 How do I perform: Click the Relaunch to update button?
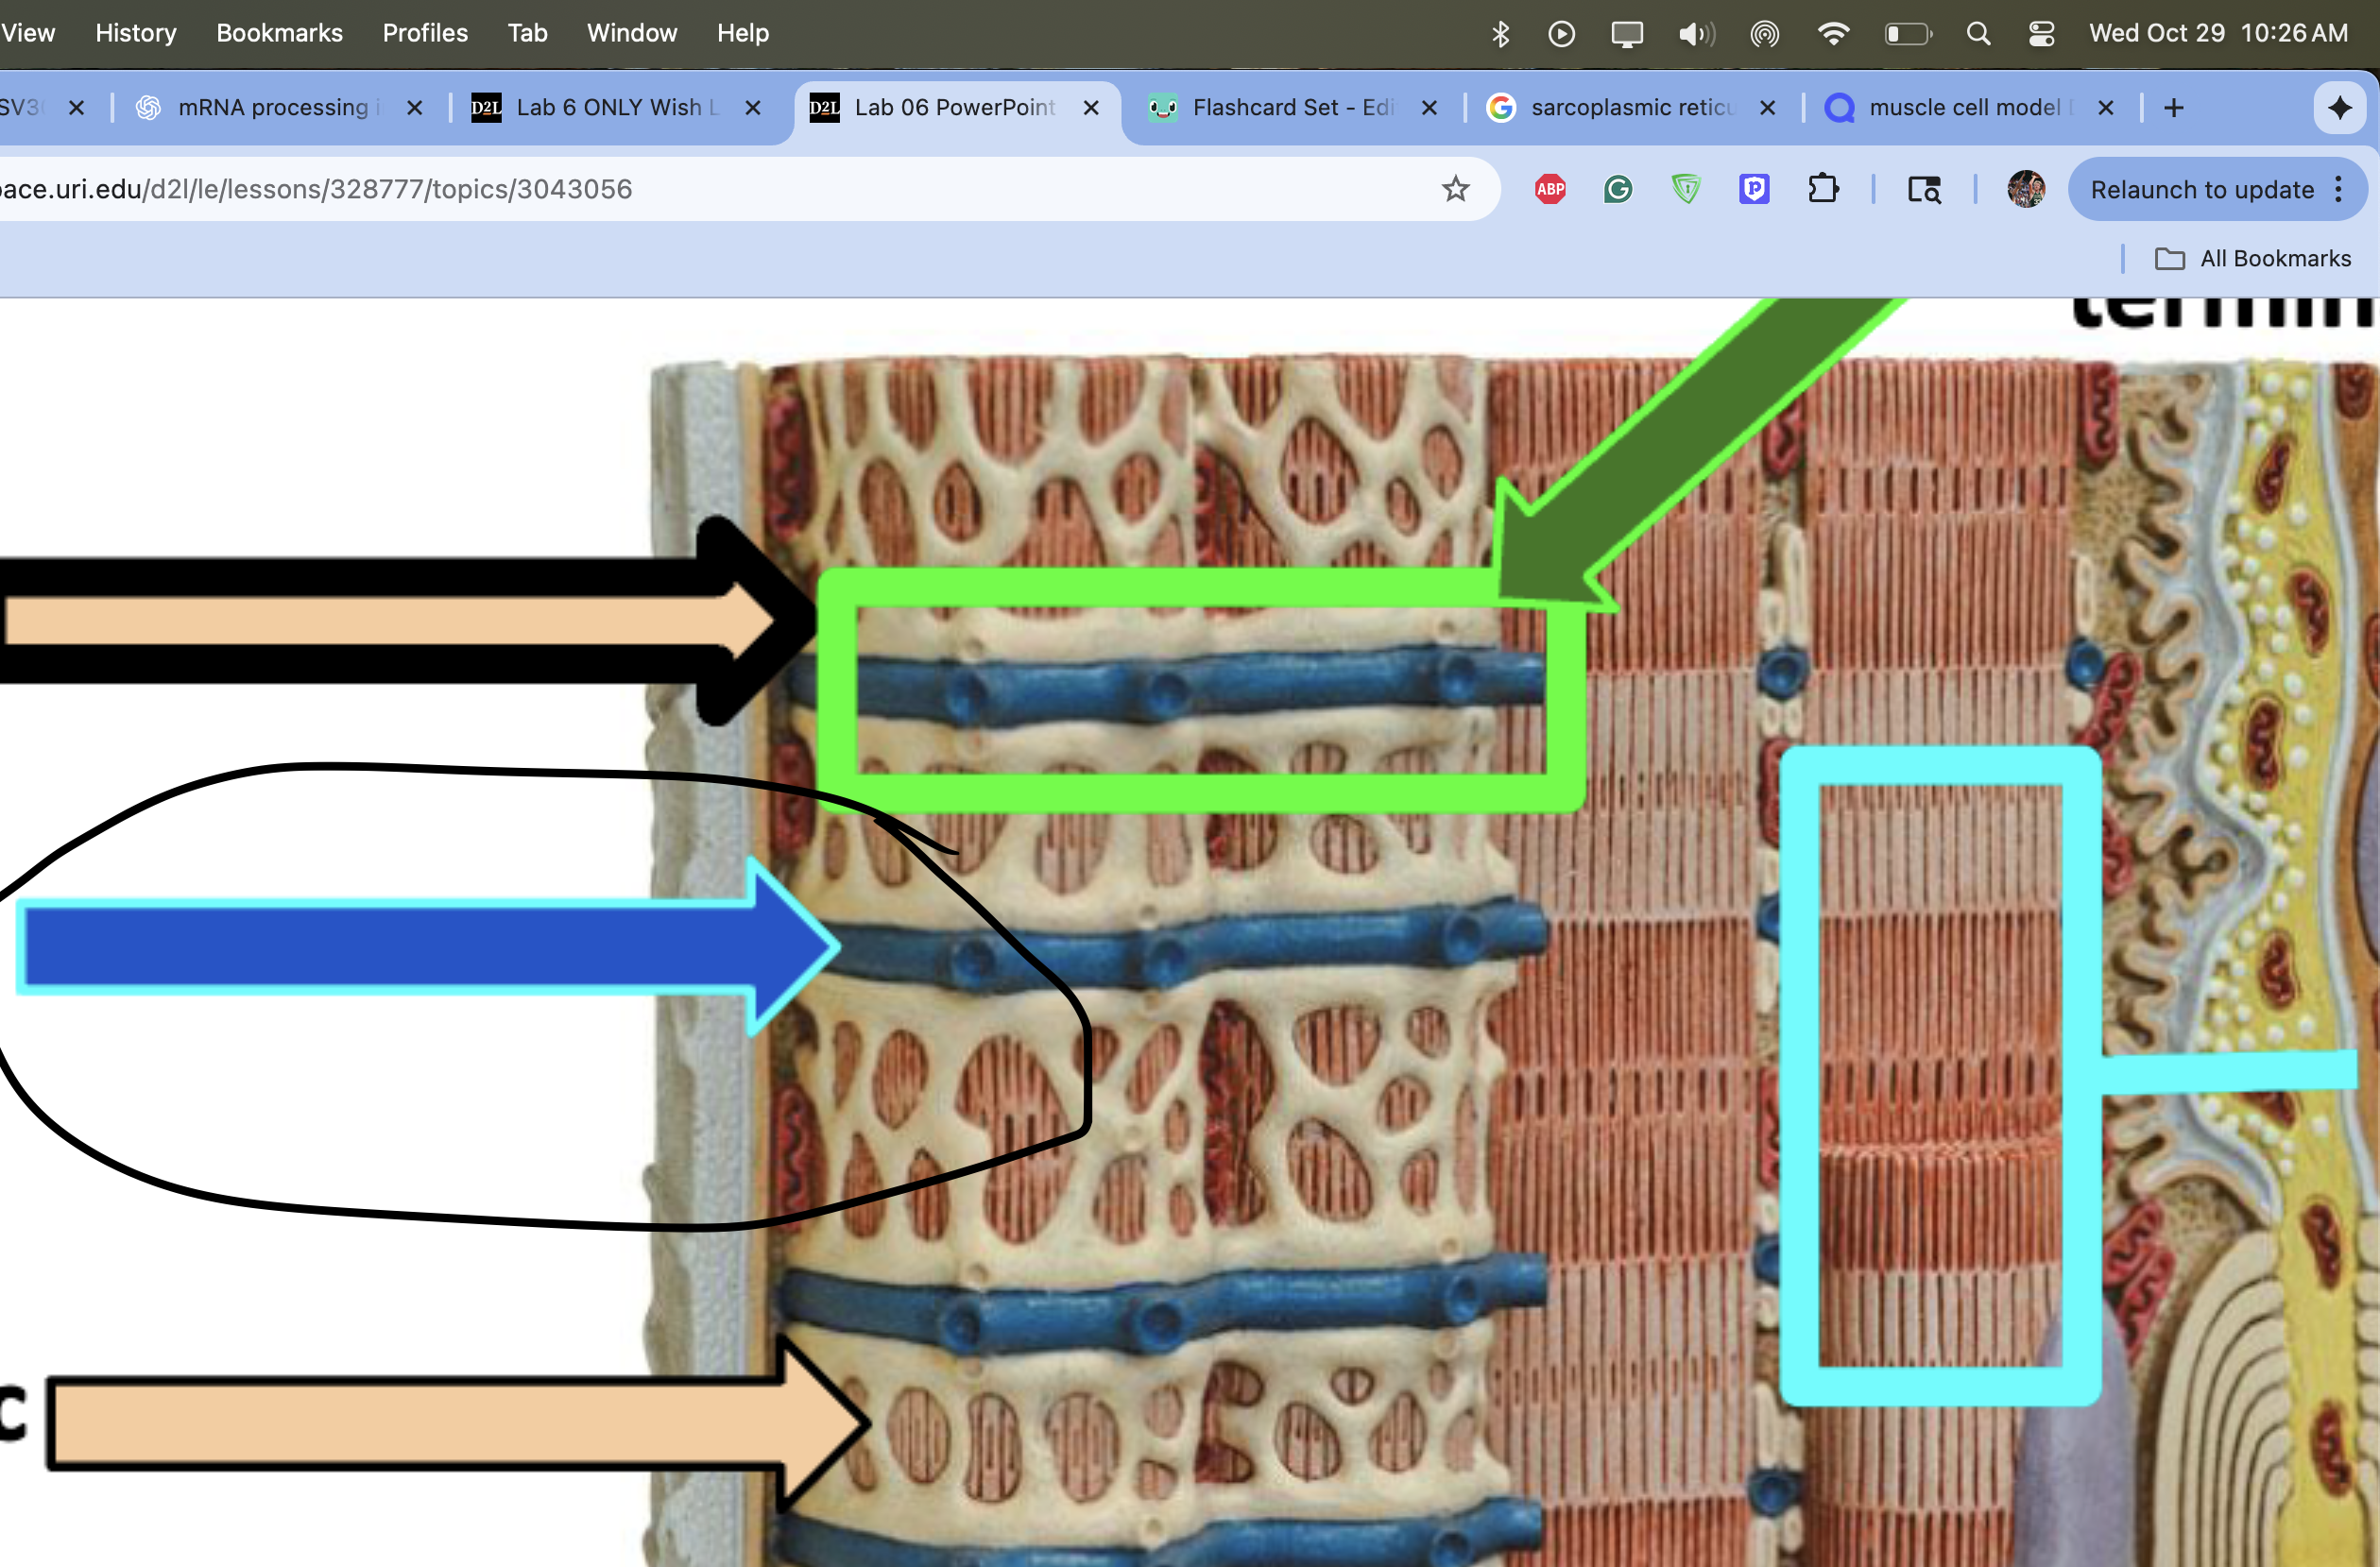point(2201,189)
